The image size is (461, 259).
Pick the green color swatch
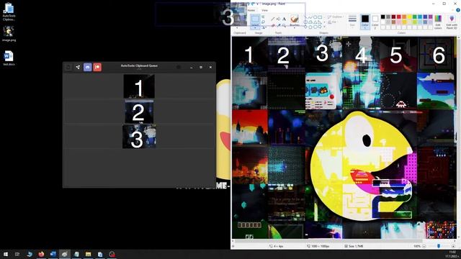(x=415, y=17)
